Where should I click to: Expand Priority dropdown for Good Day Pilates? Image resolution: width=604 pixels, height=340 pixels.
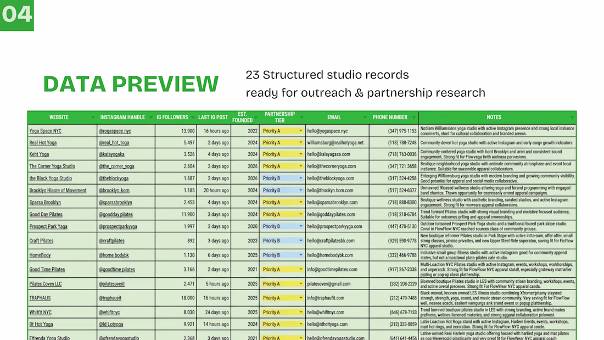click(x=301, y=214)
